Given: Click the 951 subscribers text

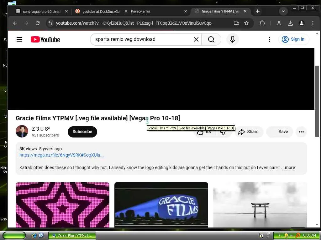Looking at the screenshot, I should point(45,135).
